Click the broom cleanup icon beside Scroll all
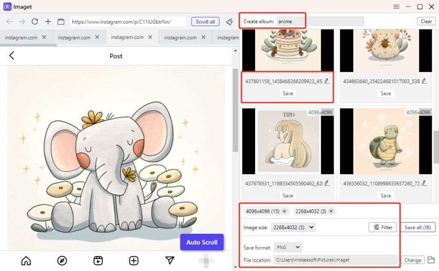 229,21
